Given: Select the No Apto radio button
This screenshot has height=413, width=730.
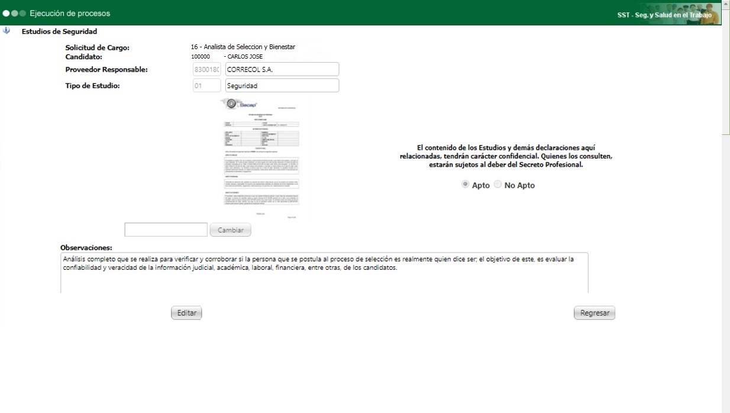Looking at the screenshot, I should pos(498,185).
